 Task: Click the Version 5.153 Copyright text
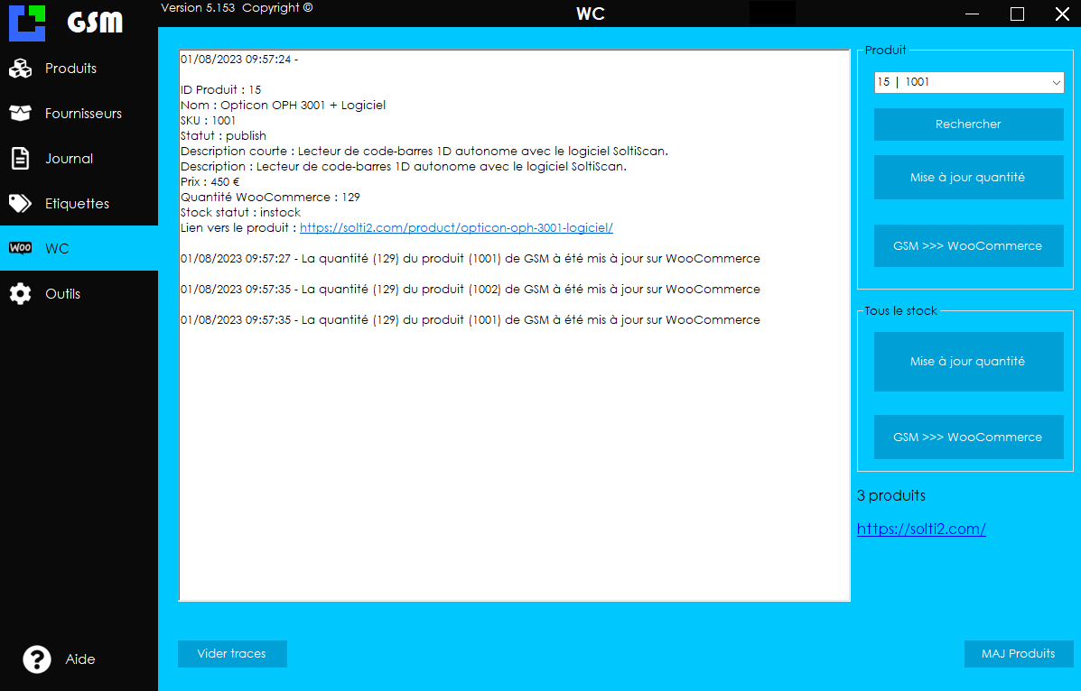(237, 7)
